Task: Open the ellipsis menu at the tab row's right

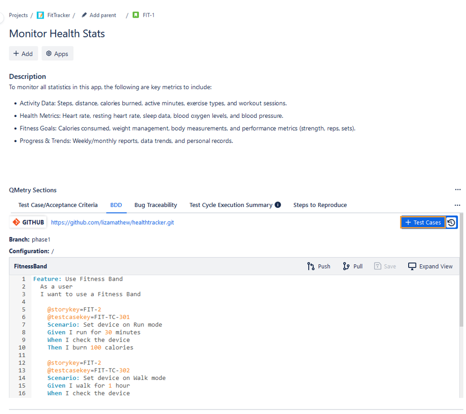Action: (457, 205)
